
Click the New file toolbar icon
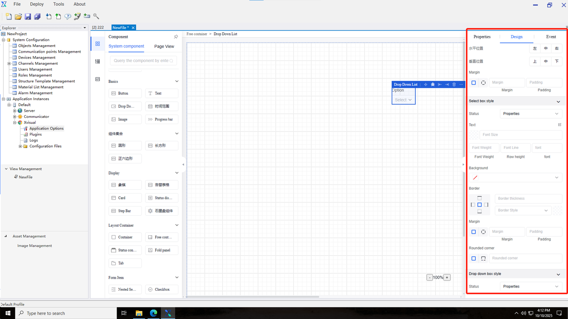click(9, 16)
